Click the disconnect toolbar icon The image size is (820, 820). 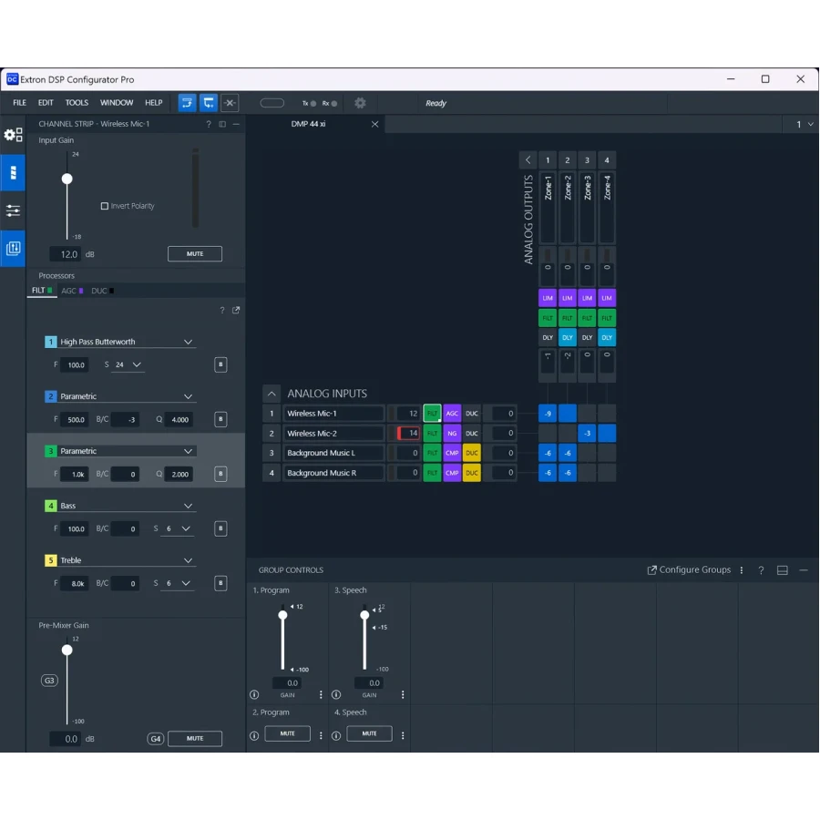(230, 102)
